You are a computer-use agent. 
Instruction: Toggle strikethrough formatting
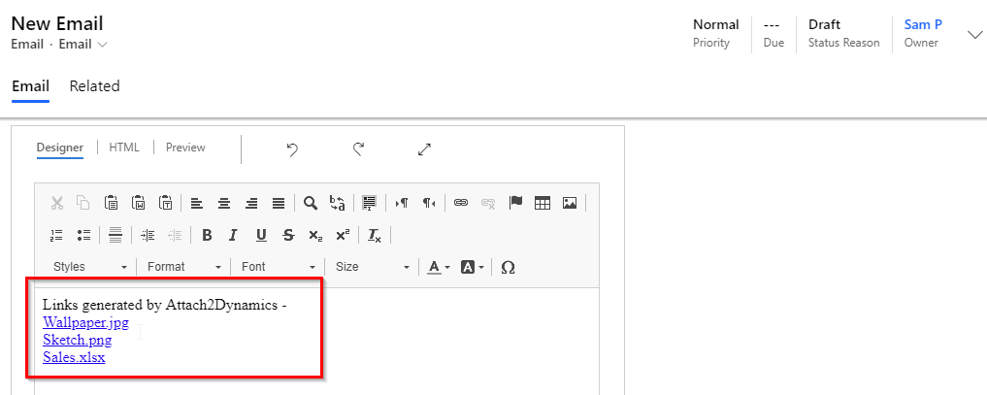(x=288, y=235)
